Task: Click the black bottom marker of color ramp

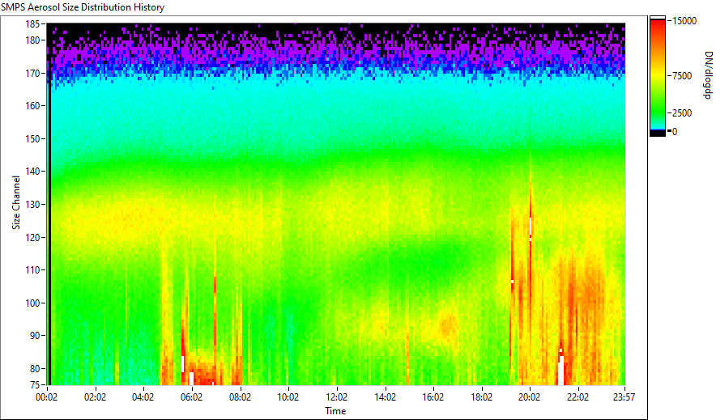Action: [x=658, y=134]
